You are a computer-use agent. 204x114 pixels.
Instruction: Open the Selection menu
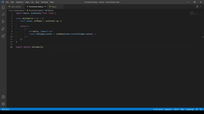19,2
